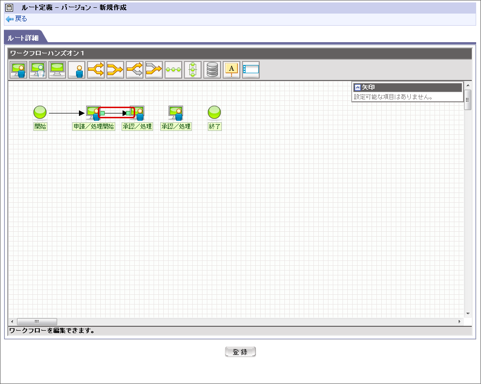Click the horizontal scrollbar thumb
The height and width of the screenshot is (384, 481).
pyautogui.click(x=37, y=321)
